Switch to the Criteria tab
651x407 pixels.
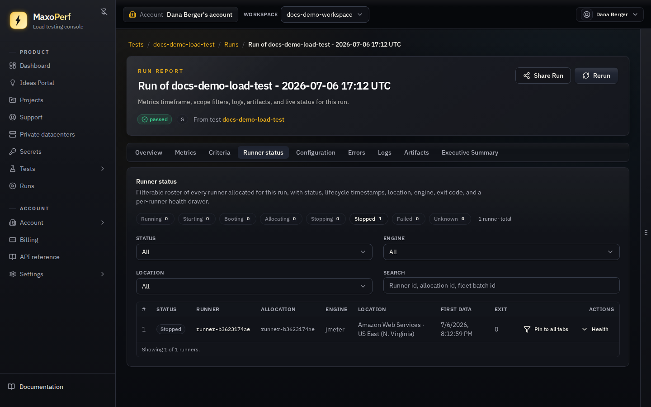coord(220,152)
